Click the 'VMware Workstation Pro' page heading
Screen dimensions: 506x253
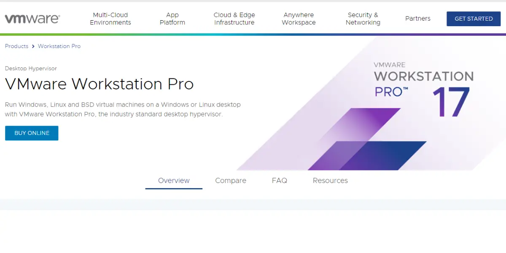tap(100, 84)
